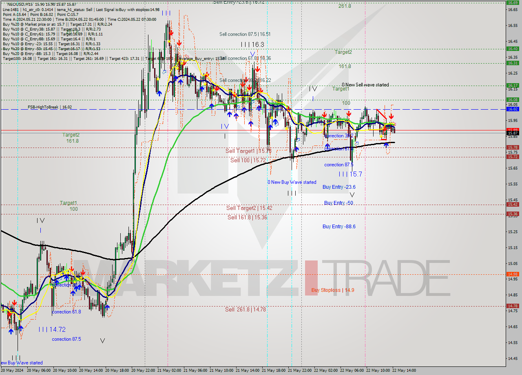The height and width of the screenshot is (375, 522).
Task: Click the 16.69 green price tag
Action: pyautogui.click(x=513, y=2)
